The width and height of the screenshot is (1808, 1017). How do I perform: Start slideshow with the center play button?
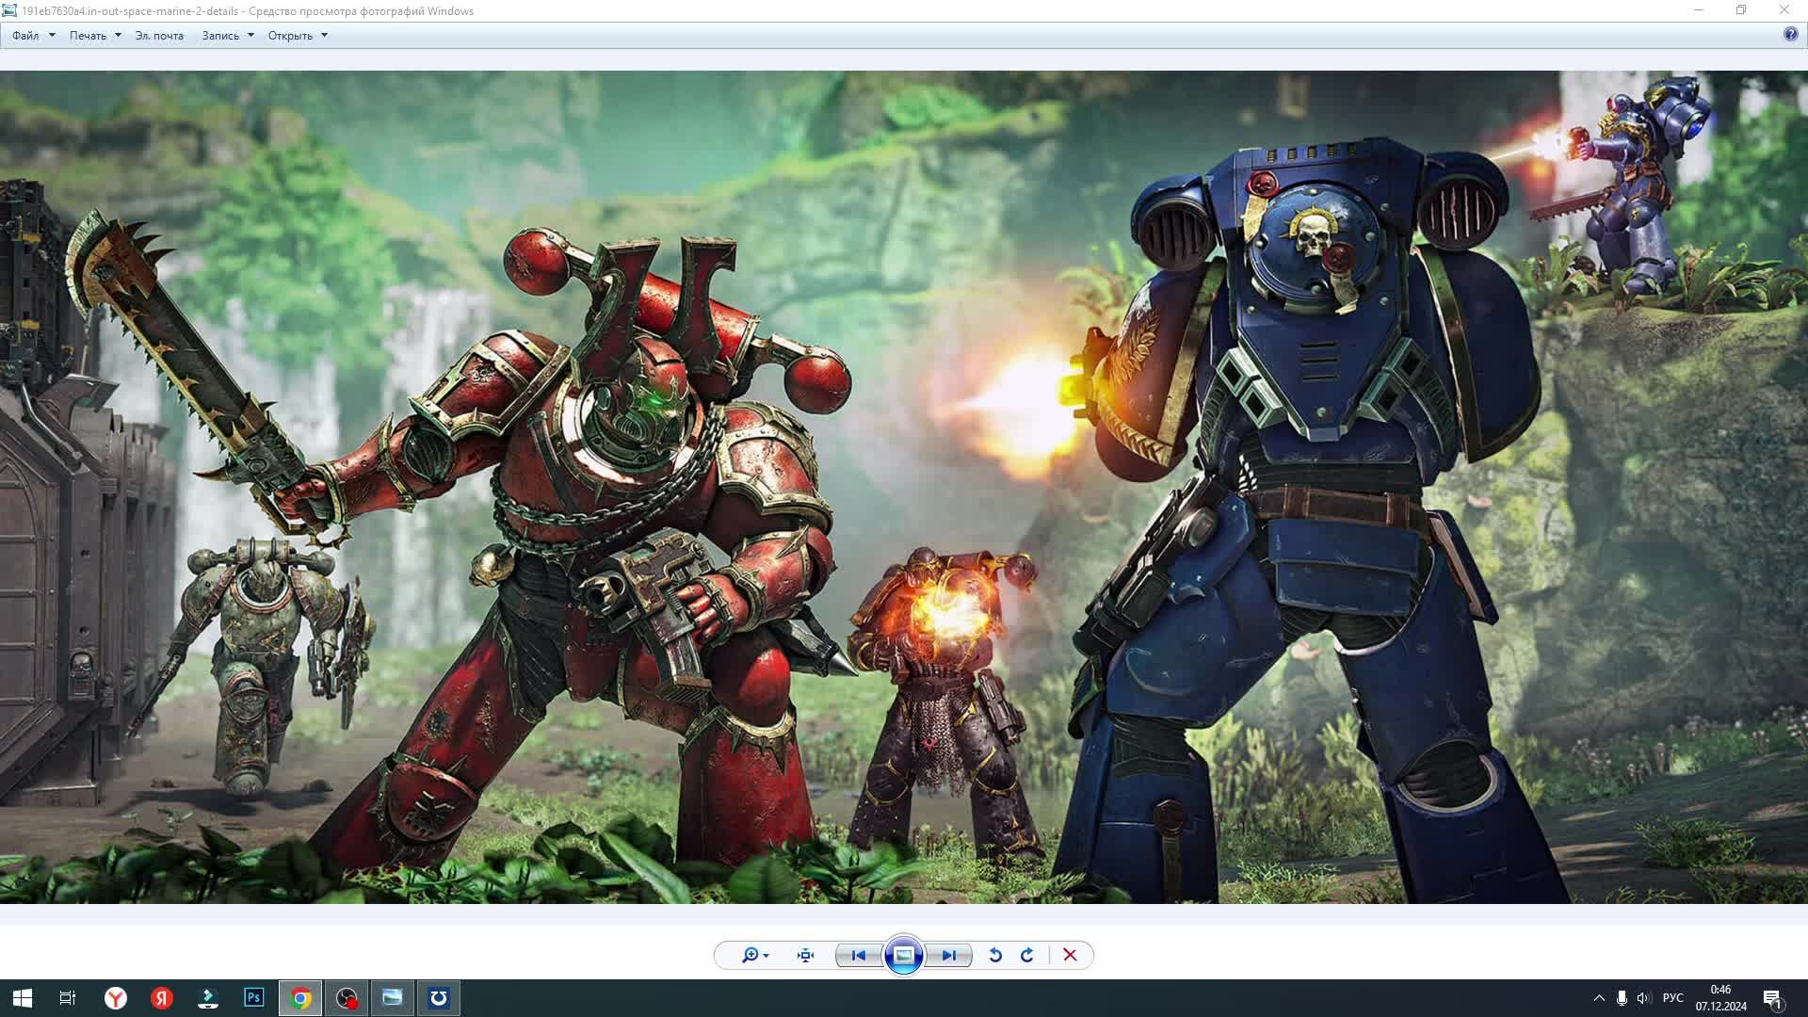click(x=903, y=955)
